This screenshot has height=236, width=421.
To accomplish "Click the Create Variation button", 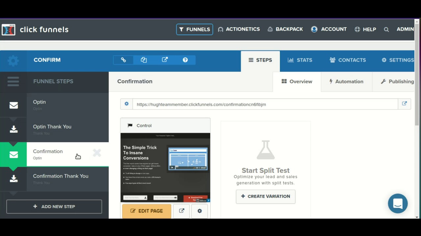I will [265, 196].
